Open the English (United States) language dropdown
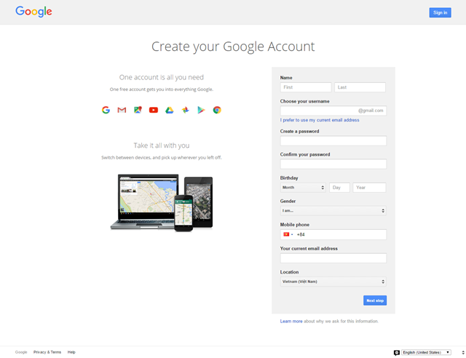The height and width of the screenshot is (358, 466). (x=426, y=352)
